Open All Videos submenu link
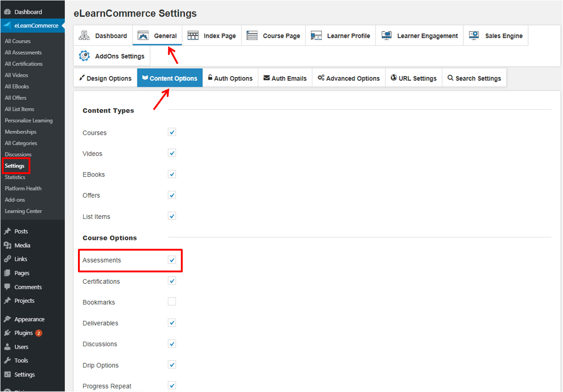 click(16, 75)
